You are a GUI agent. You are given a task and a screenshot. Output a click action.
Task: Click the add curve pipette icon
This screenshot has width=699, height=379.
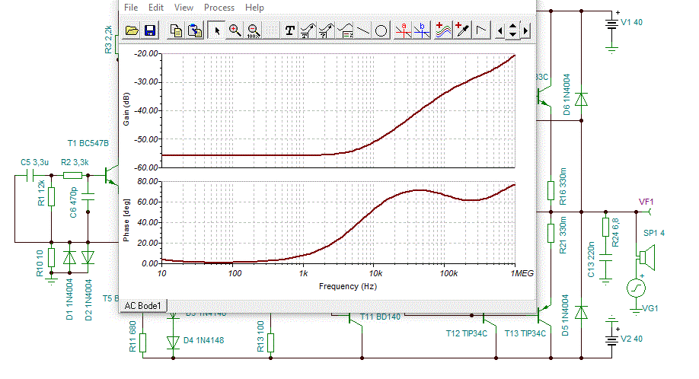[x=462, y=30]
